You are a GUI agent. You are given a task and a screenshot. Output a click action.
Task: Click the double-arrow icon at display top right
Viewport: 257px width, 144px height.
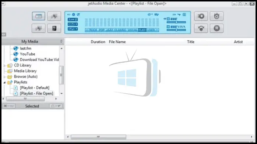coord(174,15)
